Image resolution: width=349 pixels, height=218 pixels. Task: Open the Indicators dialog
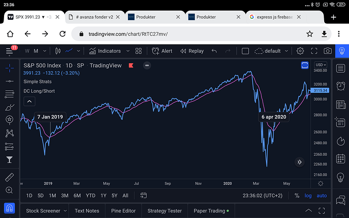click(x=105, y=51)
